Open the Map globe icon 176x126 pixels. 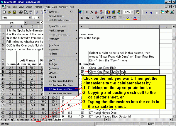113,12
